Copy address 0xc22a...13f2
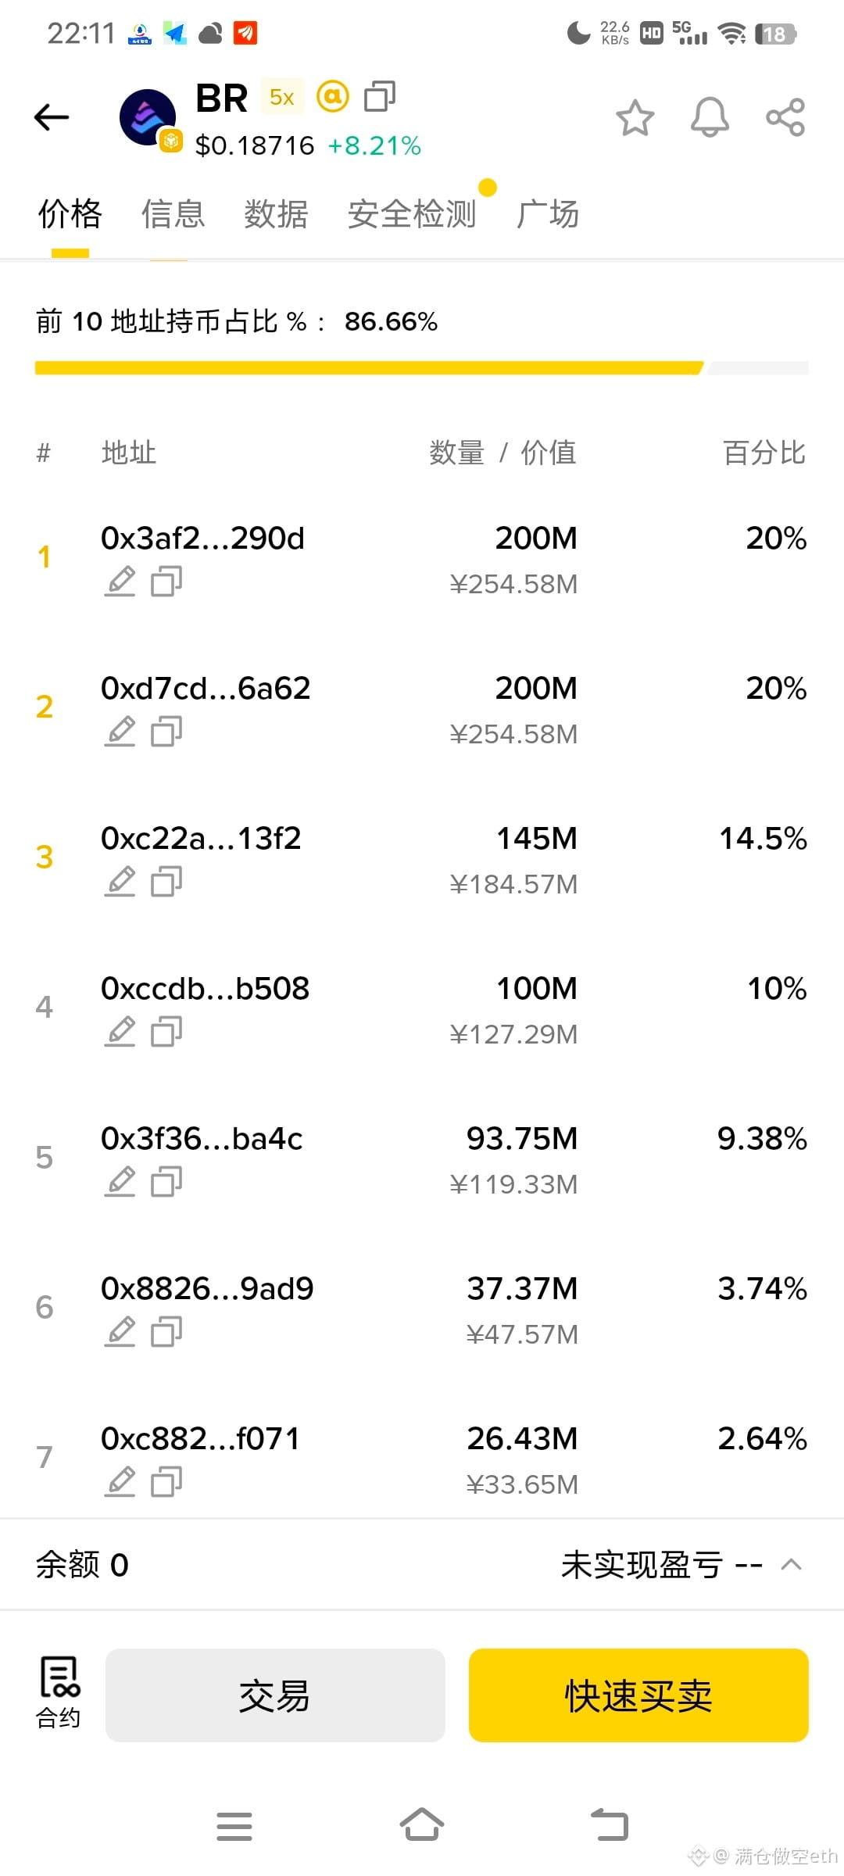The image size is (844, 1876). point(166,882)
